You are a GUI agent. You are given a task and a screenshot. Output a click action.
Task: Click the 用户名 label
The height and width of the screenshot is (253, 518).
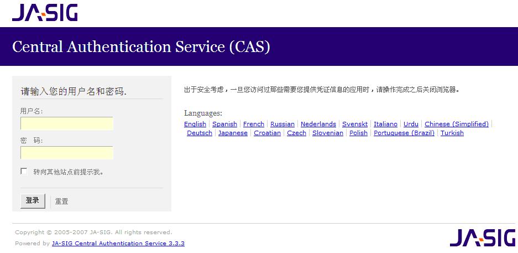point(32,111)
